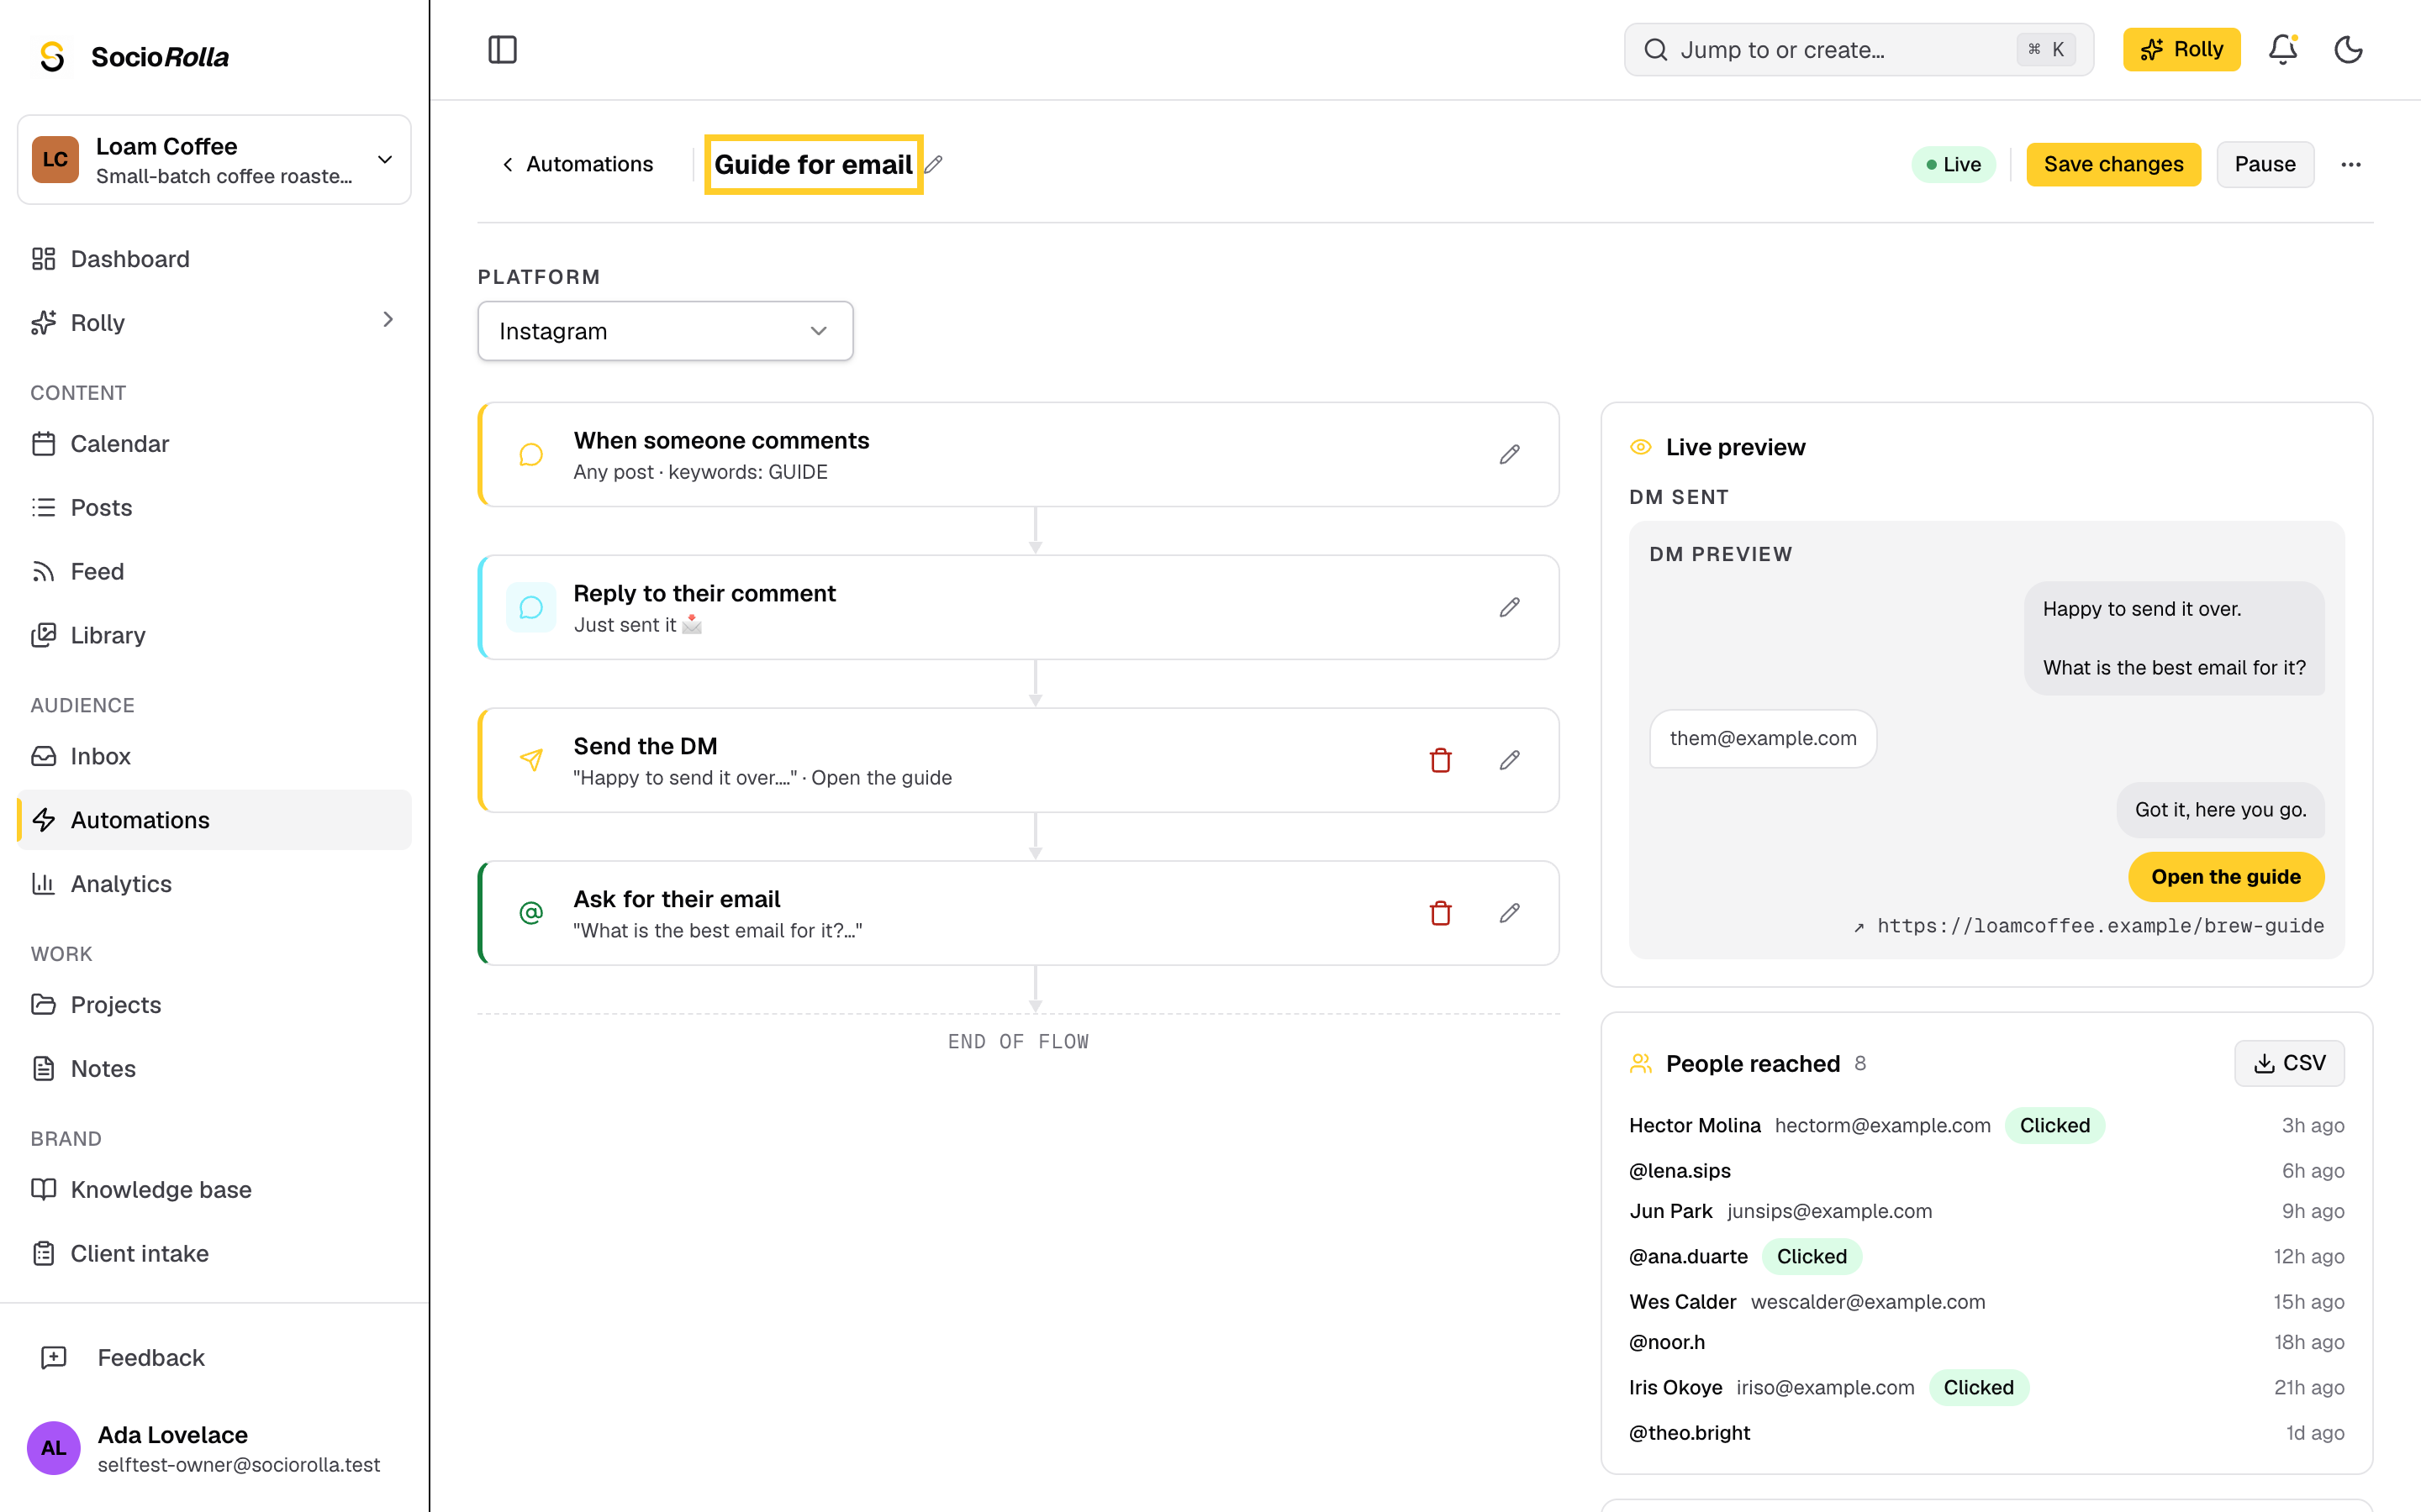Download People reached as CSV
The height and width of the screenshot is (1512, 2421).
[x=2289, y=1063]
